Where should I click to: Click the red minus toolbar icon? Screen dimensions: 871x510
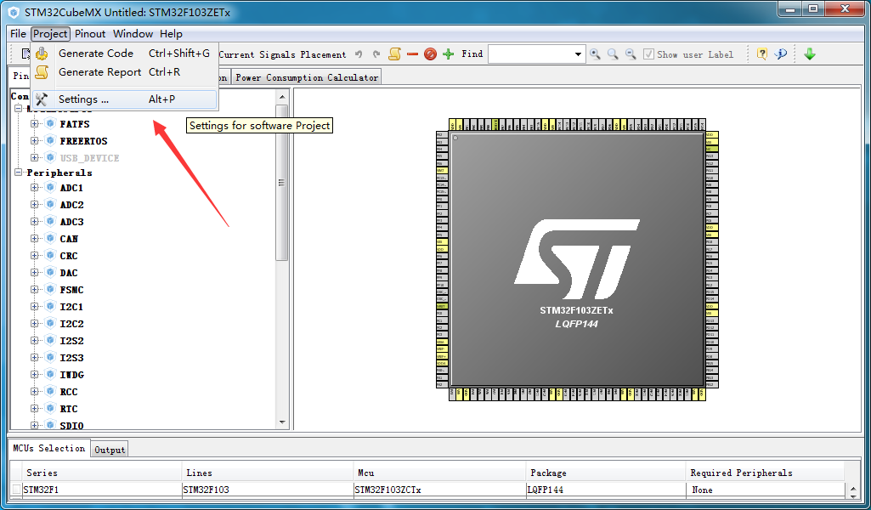(412, 54)
